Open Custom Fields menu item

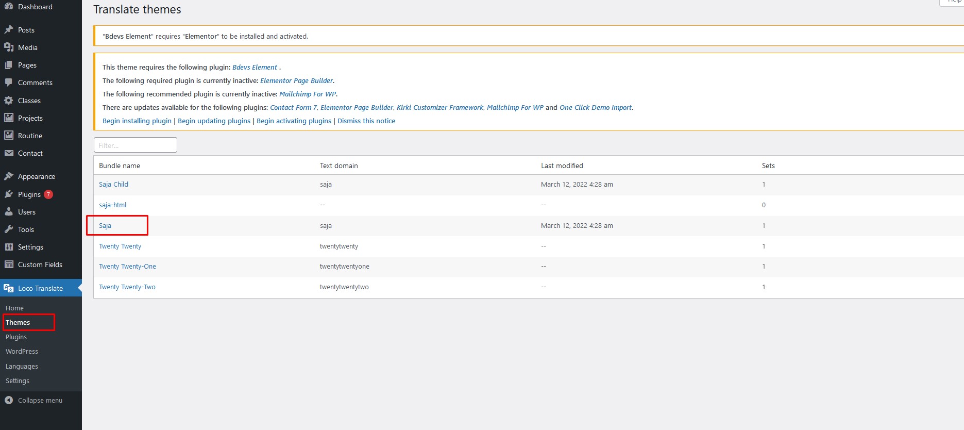[x=40, y=264]
